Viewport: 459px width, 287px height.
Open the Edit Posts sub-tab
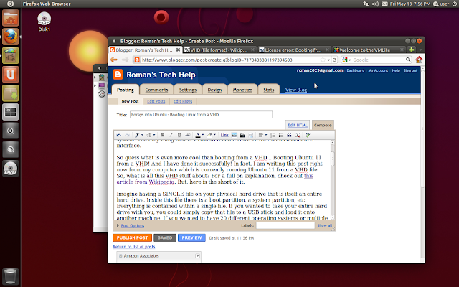point(156,101)
